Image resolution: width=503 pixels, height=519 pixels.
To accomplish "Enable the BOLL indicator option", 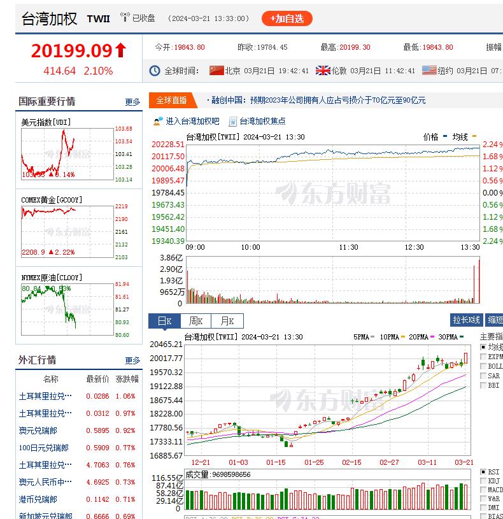I will pos(483,366).
